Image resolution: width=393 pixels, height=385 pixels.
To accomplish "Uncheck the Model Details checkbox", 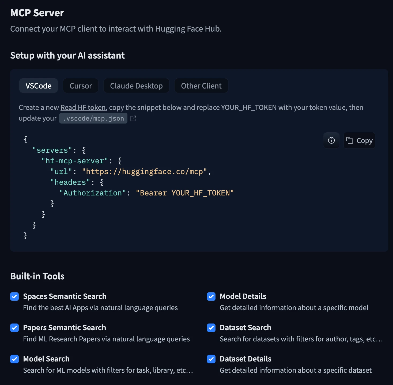I will [x=211, y=297].
